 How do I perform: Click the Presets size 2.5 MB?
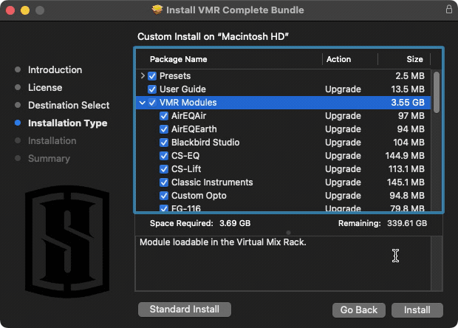410,76
